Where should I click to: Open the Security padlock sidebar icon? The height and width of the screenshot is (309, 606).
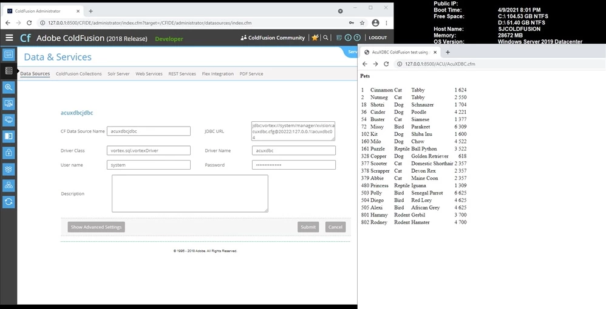(x=9, y=153)
